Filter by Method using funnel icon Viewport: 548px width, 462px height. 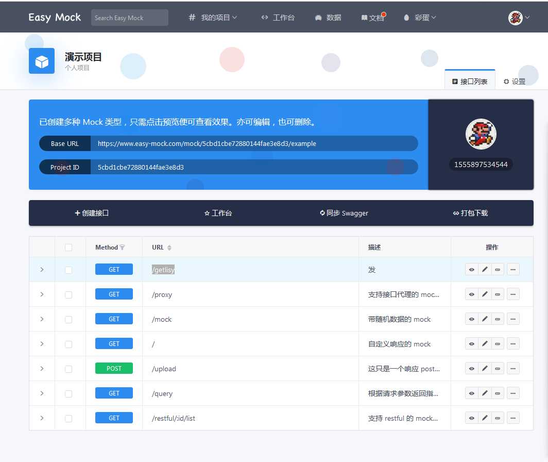click(122, 247)
